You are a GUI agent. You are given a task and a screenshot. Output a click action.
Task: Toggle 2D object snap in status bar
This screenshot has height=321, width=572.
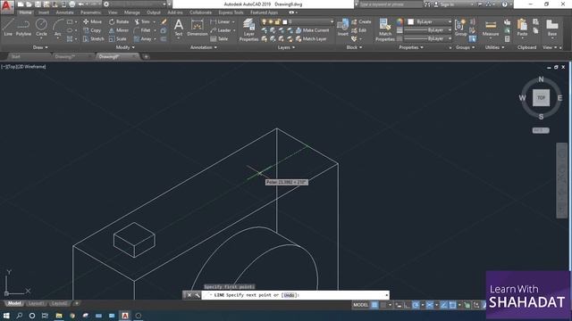point(453,305)
